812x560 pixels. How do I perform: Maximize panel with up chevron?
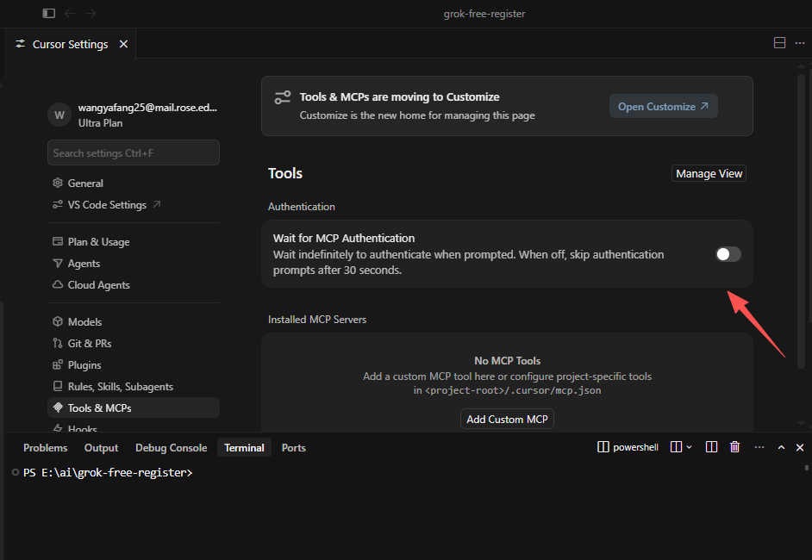pyautogui.click(x=782, y=447)
